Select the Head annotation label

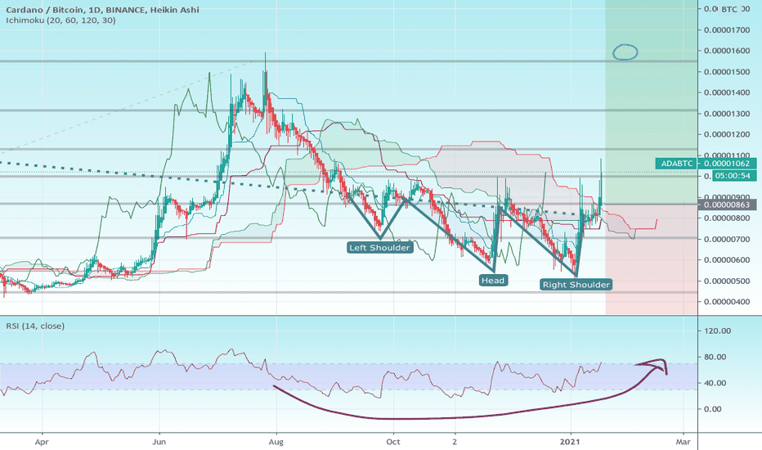pyautogui.click(x=493, y=280)
